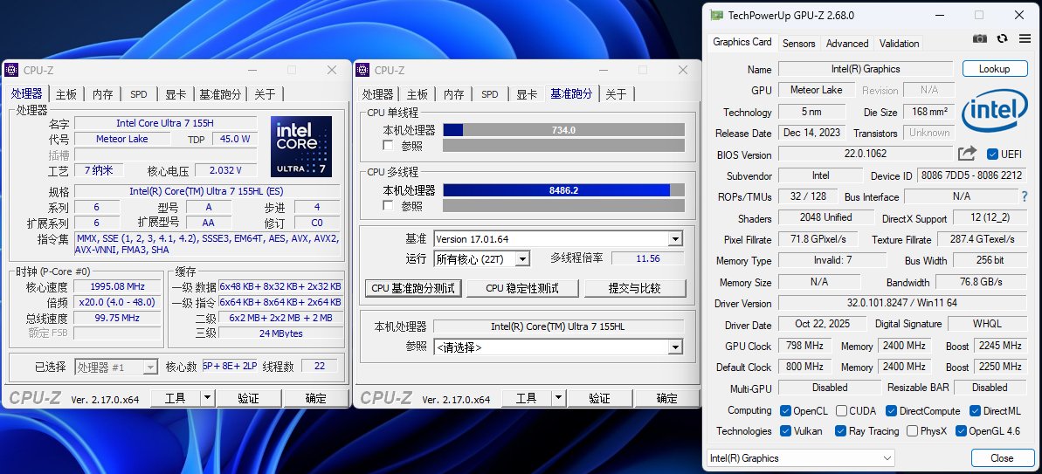Viewport: 1042px width, 474px height.
Task: Toggle the OpenGL 4.6 checkbox
Action: 961,431
